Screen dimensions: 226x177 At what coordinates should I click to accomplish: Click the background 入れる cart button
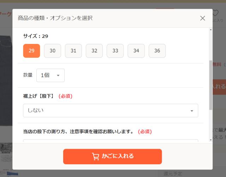click(x=219, y=86)
